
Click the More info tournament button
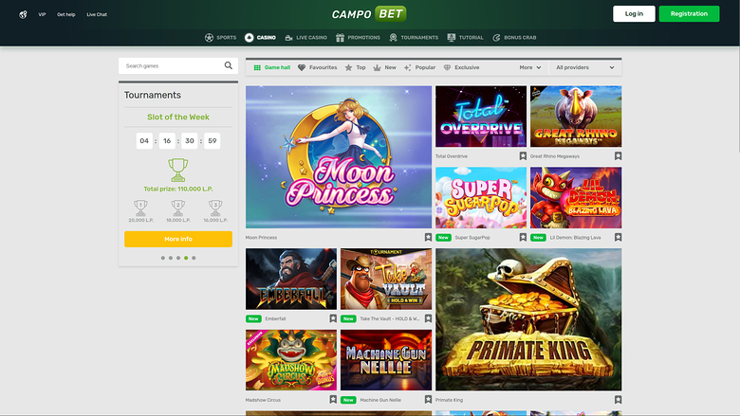[178, 239]
